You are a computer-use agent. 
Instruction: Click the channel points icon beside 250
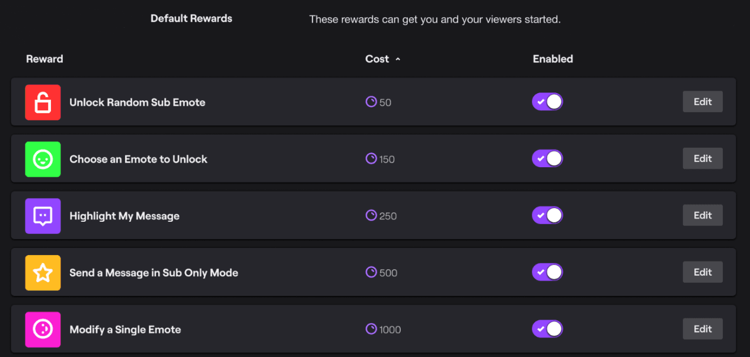click(371, 215)
